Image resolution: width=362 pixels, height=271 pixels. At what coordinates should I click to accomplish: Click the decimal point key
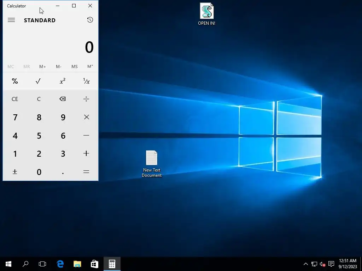(63, 172)
